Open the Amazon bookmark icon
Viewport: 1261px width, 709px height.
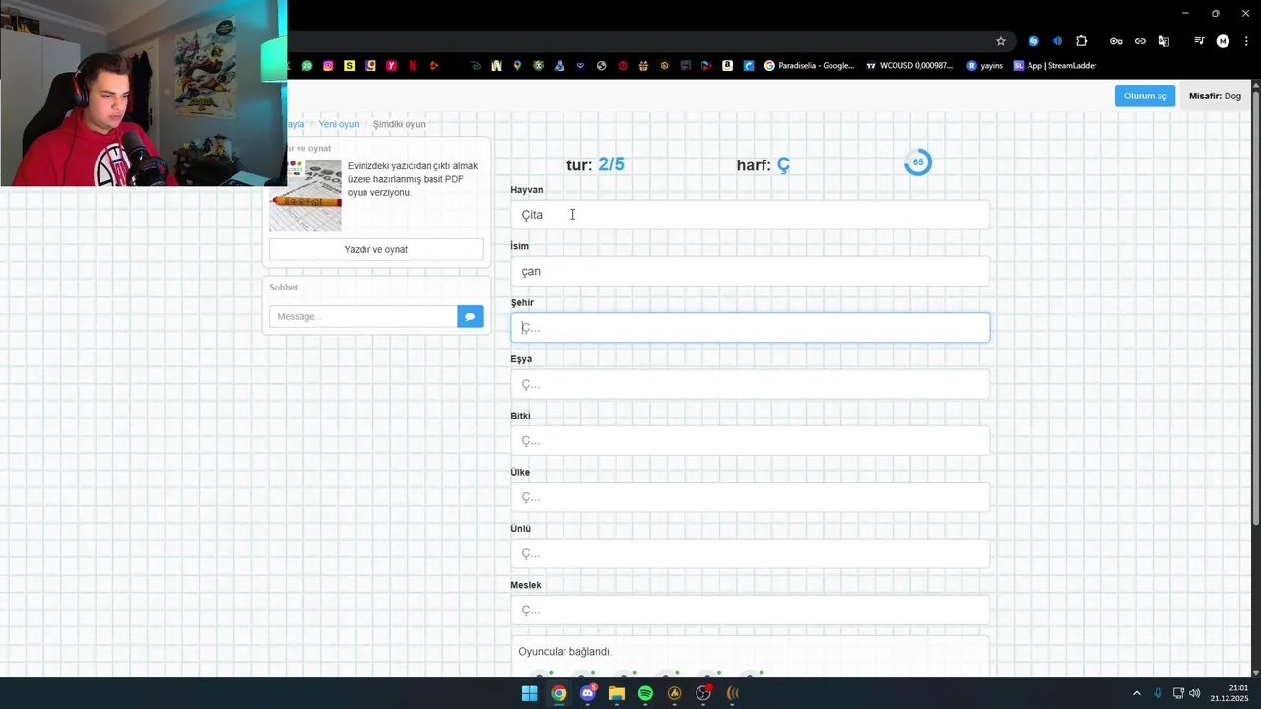pos(727,66)
